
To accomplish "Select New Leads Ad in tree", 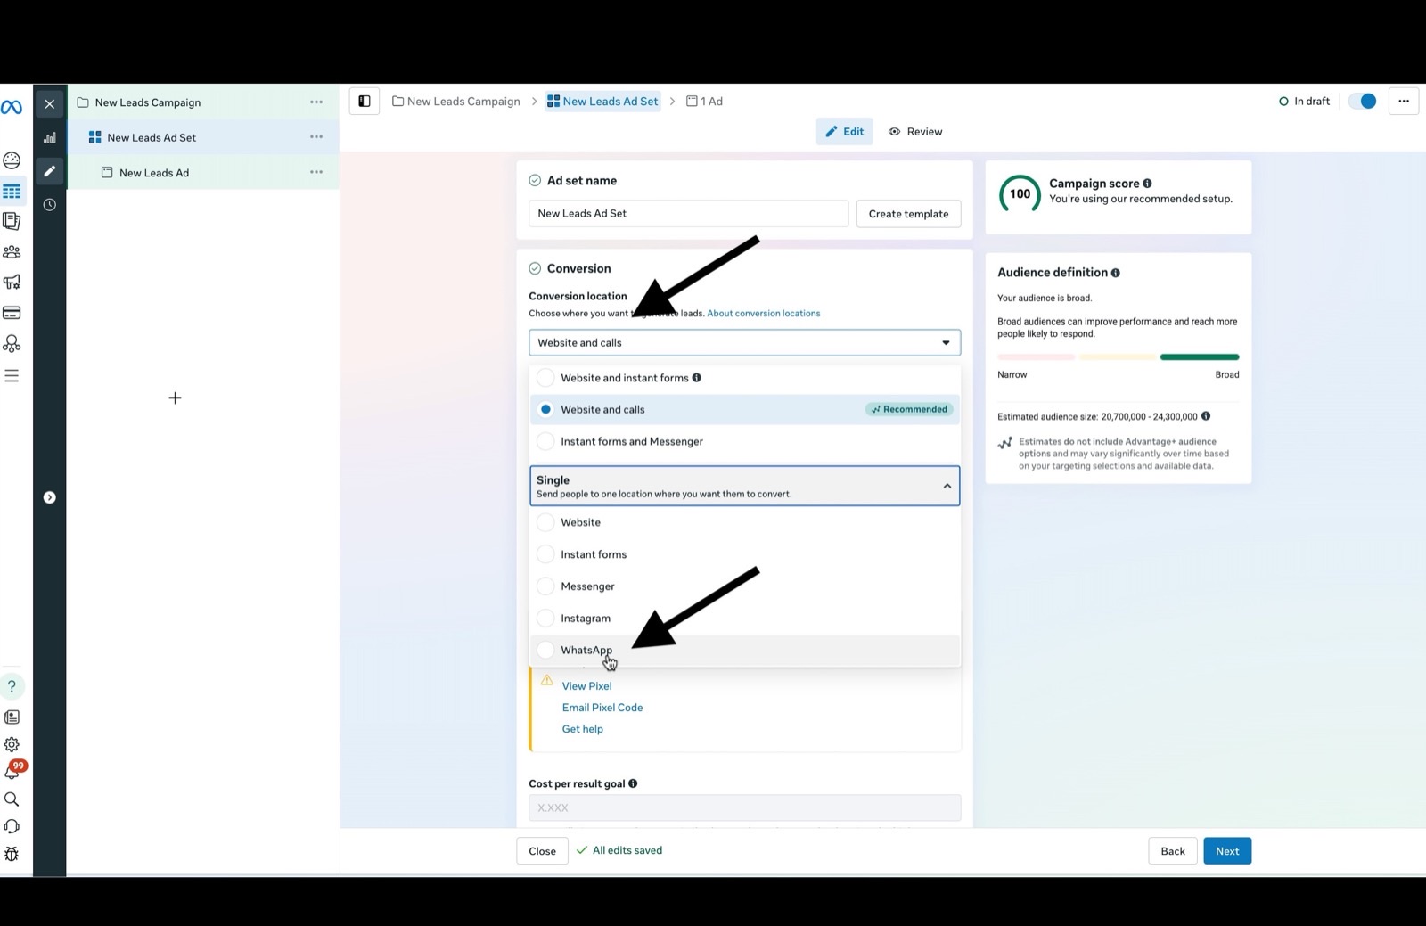I will (154, 173).
